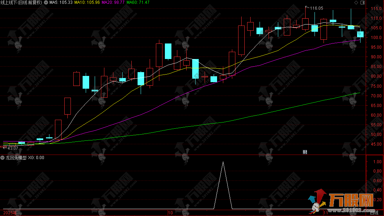384x216 pixels.
Task: Click the tall red candle with 116.05 high
Action: [306, 24]
